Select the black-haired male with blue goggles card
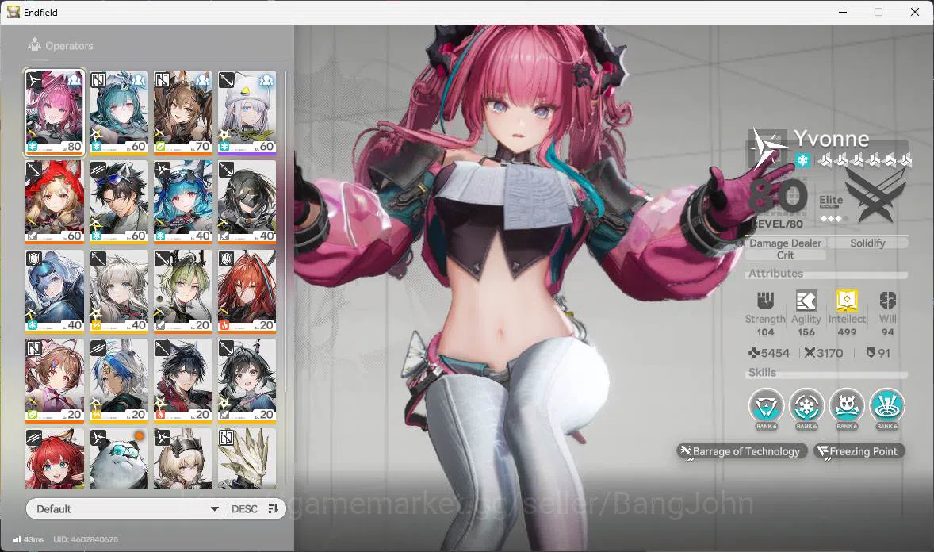This screenshot has width=934, height=552. pos(119,201)
